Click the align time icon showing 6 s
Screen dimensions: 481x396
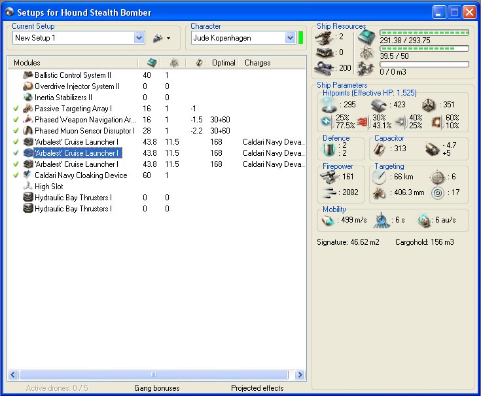click(382, 220)
